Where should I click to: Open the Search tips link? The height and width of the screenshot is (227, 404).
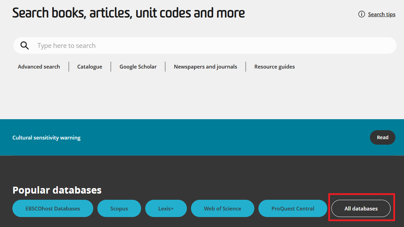pyautogui.click(x=381, y=14)
